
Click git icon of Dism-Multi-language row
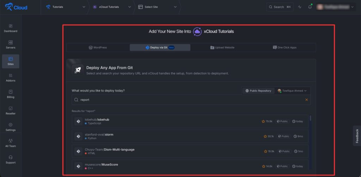tap(78, 151)
